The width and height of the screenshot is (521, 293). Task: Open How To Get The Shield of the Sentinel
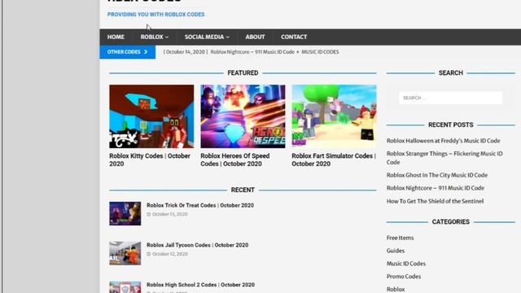point(435,201)
